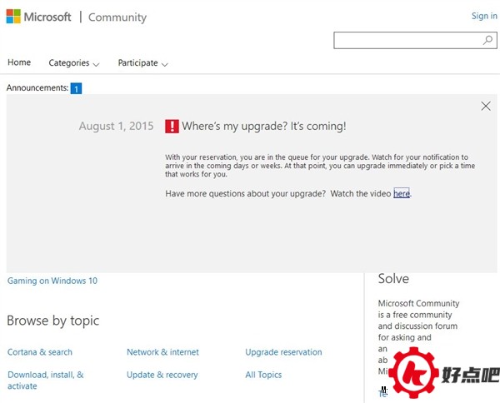Click the announcements count badge

click(x=76, y=88)
